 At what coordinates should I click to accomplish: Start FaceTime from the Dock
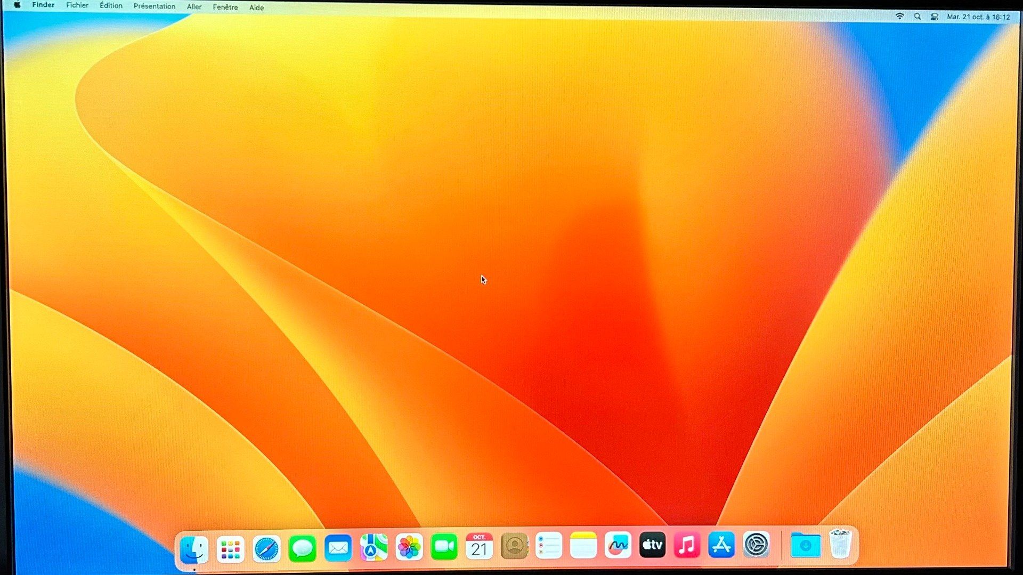click(x=444, y=547)
